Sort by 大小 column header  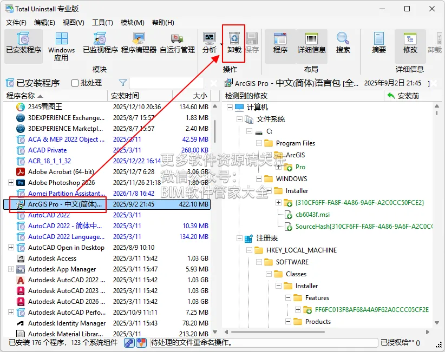point(192,96)
